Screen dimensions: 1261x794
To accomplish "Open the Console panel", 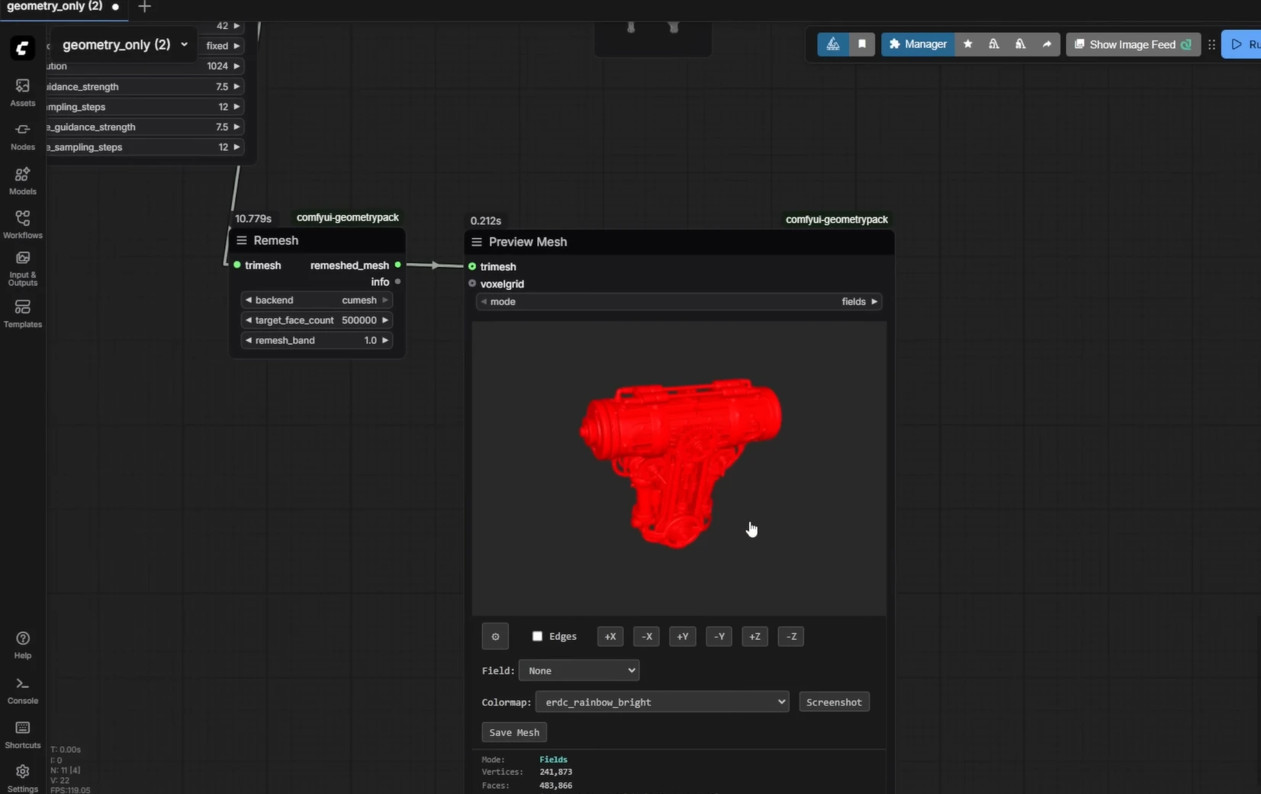I will (22, 690).
